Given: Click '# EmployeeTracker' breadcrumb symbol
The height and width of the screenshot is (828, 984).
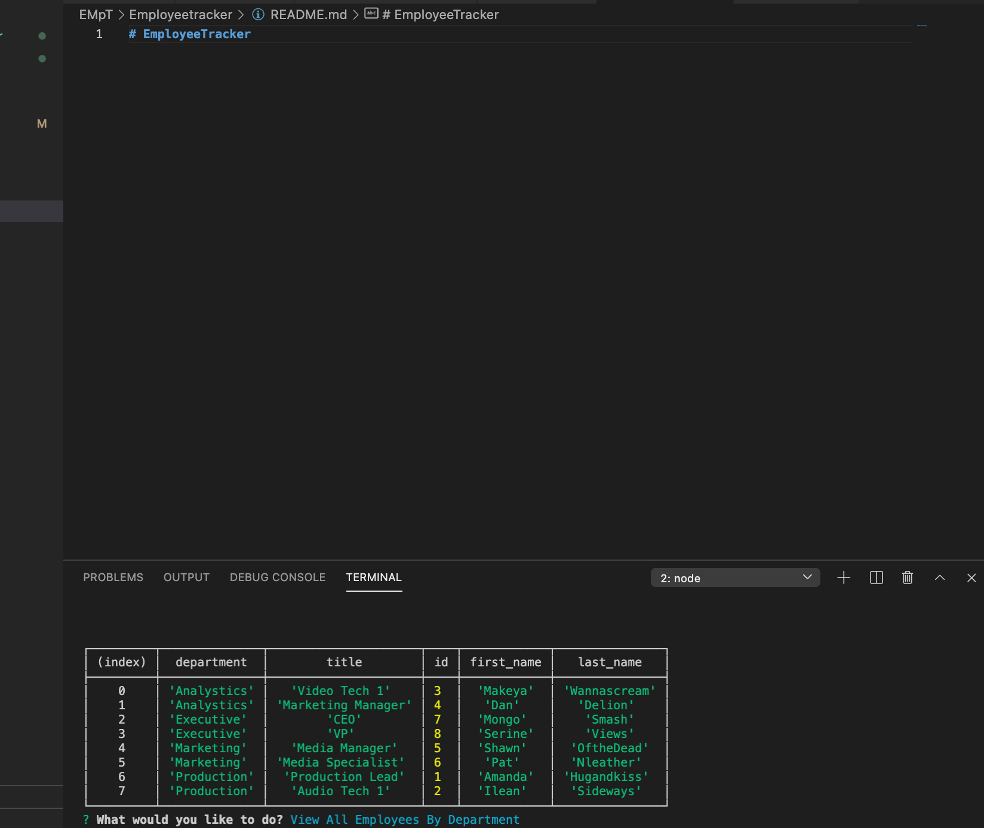Looking at the screenshot, I should (441, 14).
